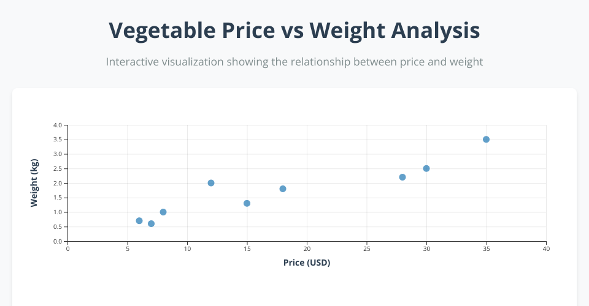Select the point at price 12, weight 2.0

211,183
